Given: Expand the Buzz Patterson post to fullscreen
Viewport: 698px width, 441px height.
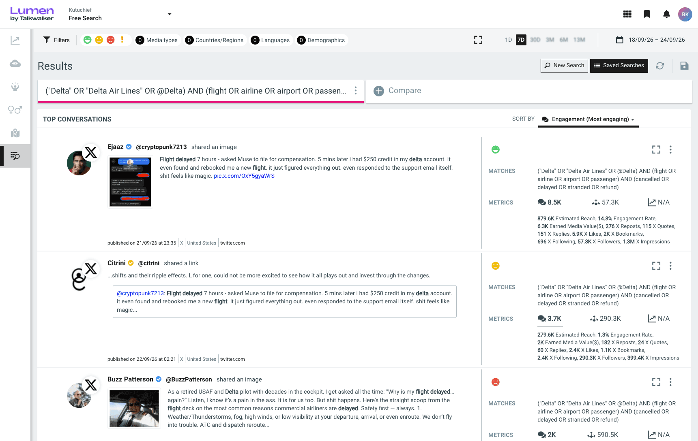Looking at the screenshot, I should (656, 382).
